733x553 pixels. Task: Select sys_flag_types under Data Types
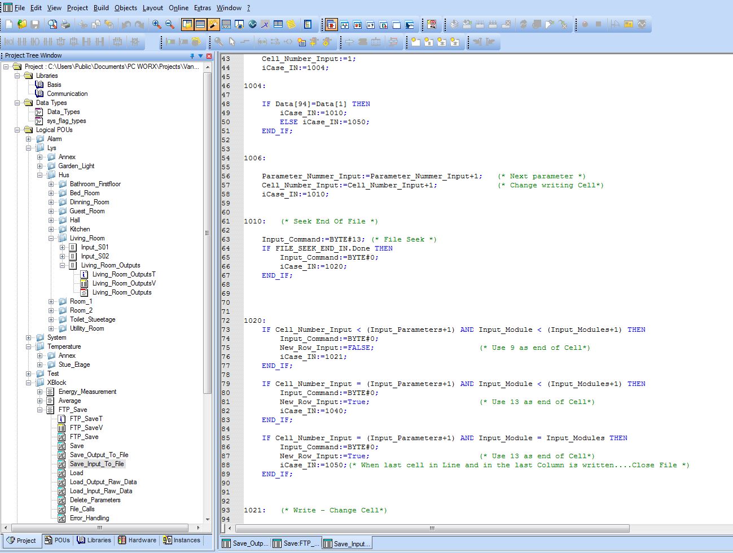pyautogui.click(x=67, y=121)
